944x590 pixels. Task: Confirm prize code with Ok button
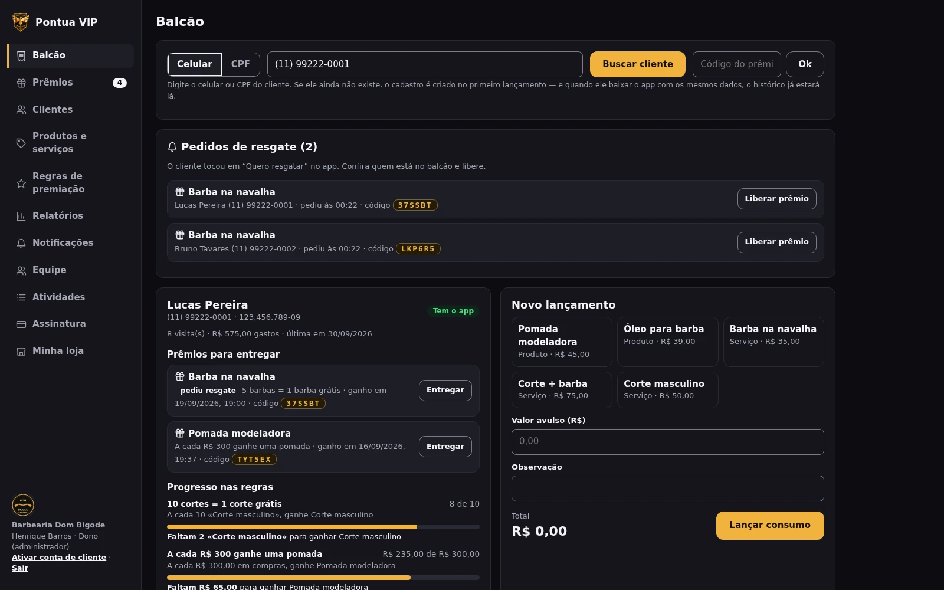tap(805, 64)
